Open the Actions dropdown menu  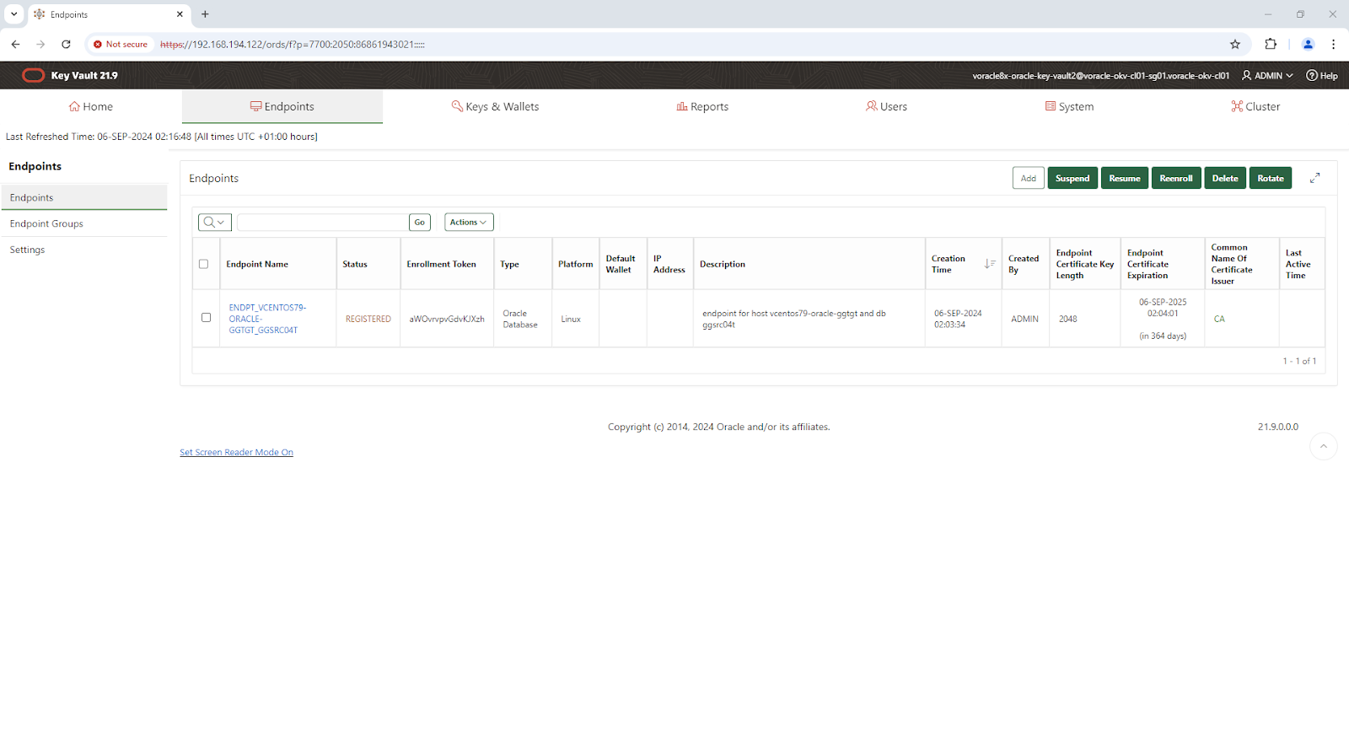pos(469,222)
